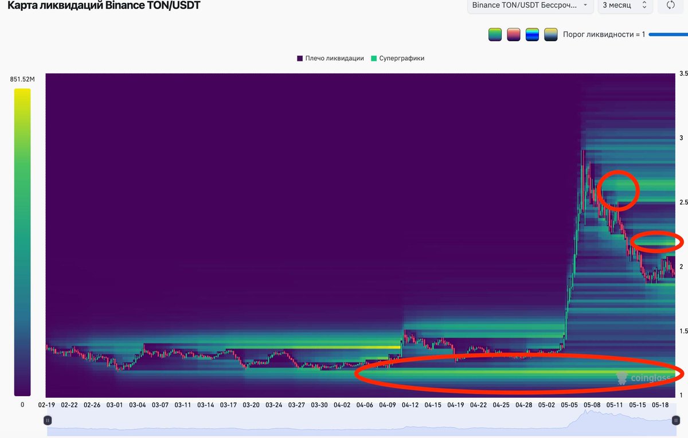The image size is (688, 438).
Task: Click the 04-28 date axis label
Action: [x=523, y=405]
